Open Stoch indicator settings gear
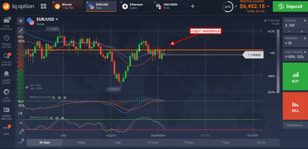 51,118
